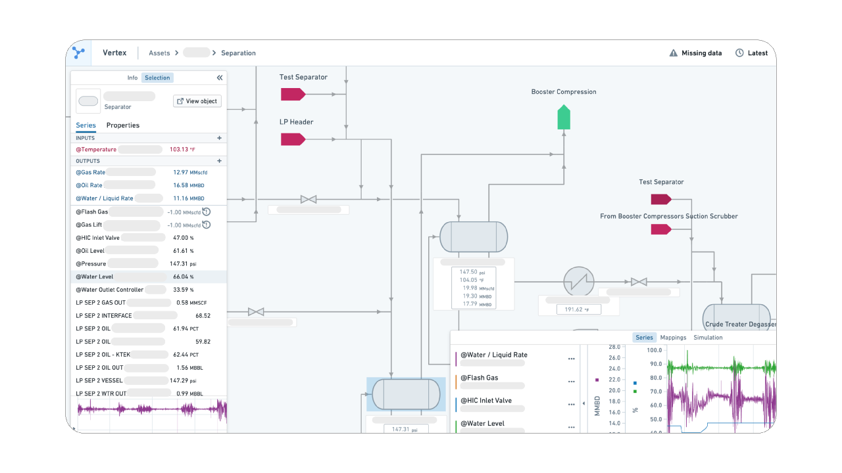
Task: Select the LP SEP 2 WTR OUT row
Action: pos(149,394)
